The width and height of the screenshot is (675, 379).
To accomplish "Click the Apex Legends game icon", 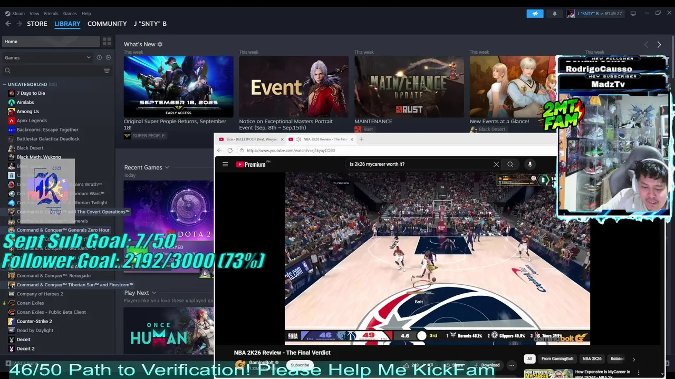I will pyautogui.click(x=12, y=121).
